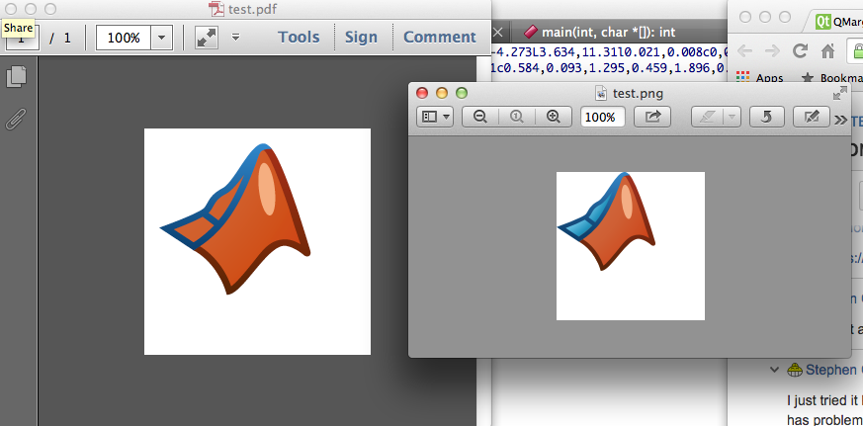This screenshot has height=426, width=863.
Task: Open the Comment pane in test.pdf
Action: 440,37
